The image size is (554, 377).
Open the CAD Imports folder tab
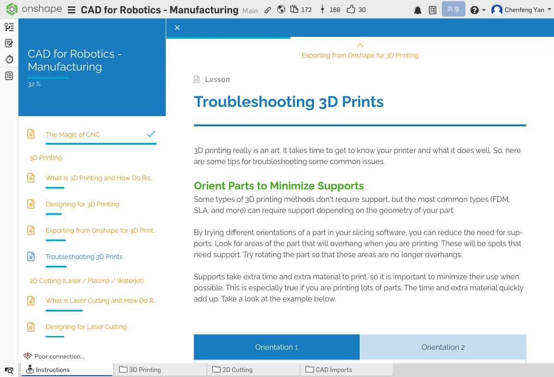333,370
